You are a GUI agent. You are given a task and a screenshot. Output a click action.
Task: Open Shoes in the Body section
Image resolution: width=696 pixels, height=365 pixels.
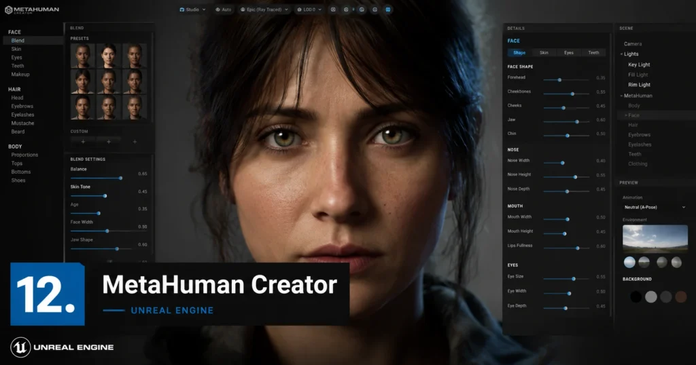point(18,180)
